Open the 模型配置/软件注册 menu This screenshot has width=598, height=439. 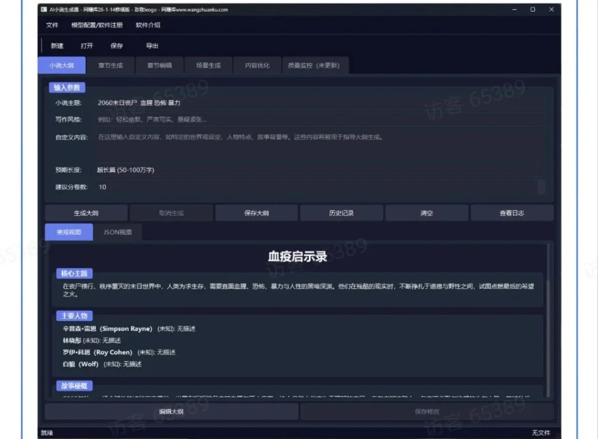tap(97, 25)
